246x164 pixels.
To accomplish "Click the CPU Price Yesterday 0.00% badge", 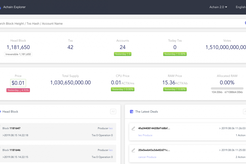I will point(122,89).
